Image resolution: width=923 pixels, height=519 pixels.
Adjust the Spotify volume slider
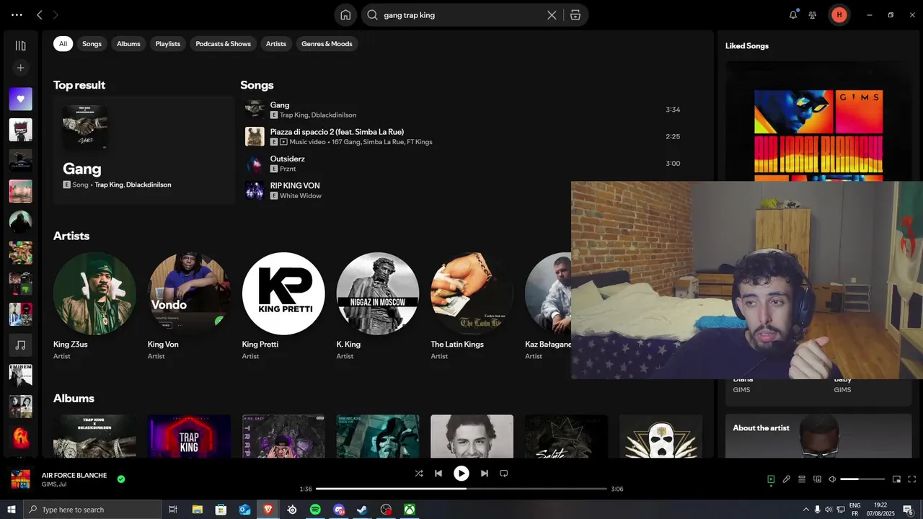pyautogui.click(x=862, y=479)
